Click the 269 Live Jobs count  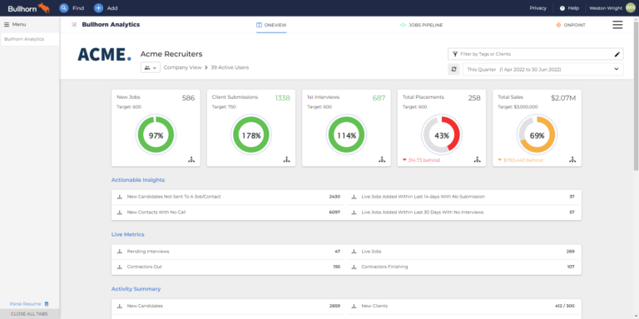coord(570,252)
